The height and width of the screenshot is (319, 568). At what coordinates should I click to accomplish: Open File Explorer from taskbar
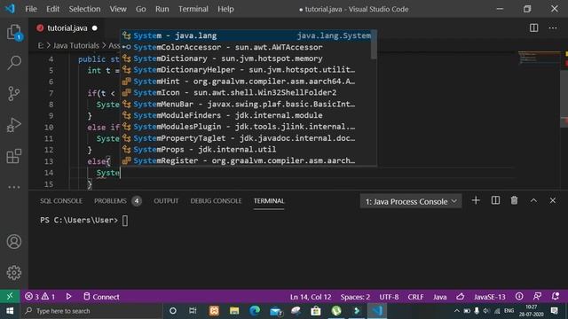click(x=234, y=311)
